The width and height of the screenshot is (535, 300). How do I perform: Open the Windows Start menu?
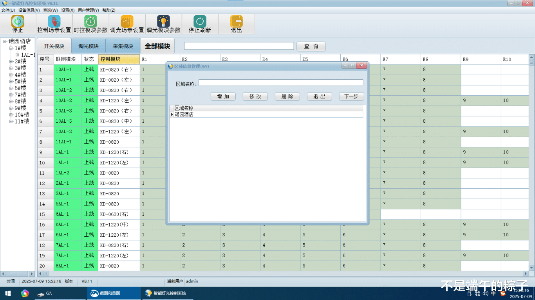pos(8,293)
